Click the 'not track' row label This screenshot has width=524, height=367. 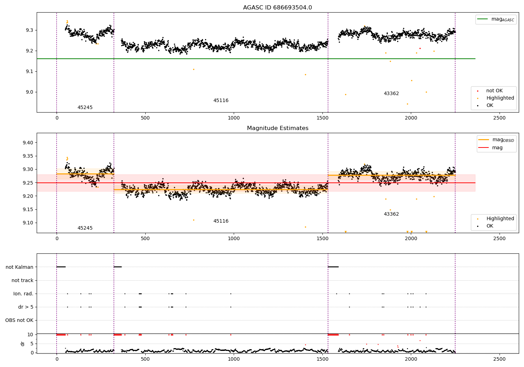click(x=22, y=280)
